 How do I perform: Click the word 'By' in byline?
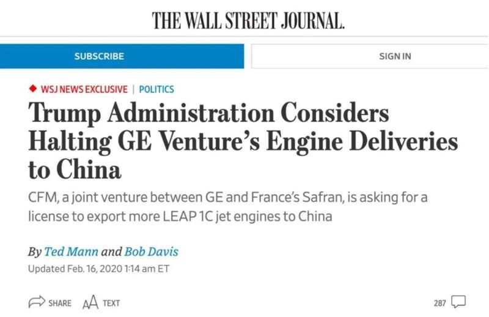[35, 252]
